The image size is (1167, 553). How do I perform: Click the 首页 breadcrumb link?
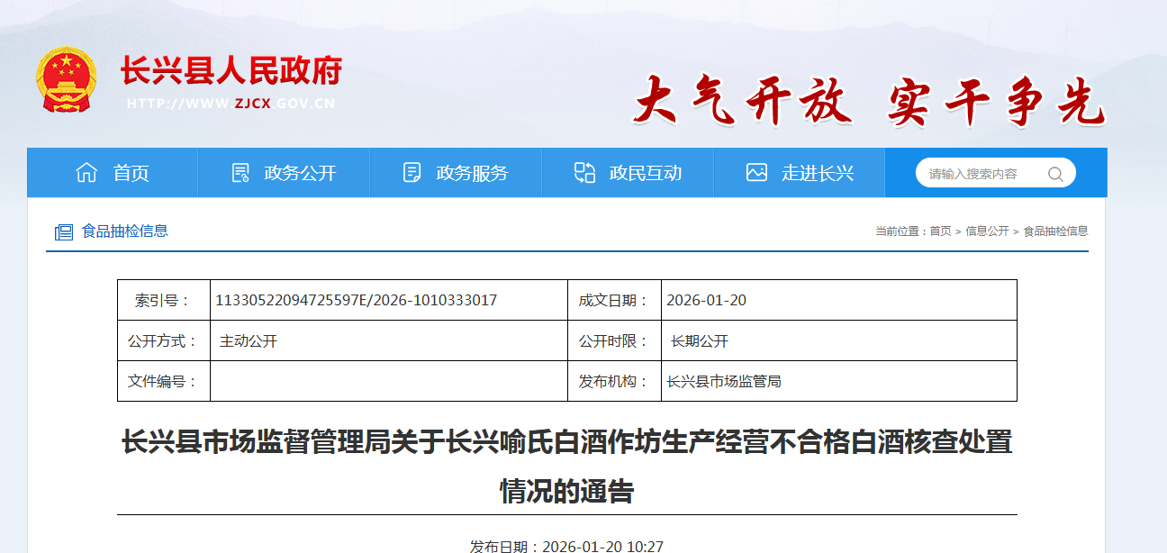pyautogui.click(x=940, y=231)
